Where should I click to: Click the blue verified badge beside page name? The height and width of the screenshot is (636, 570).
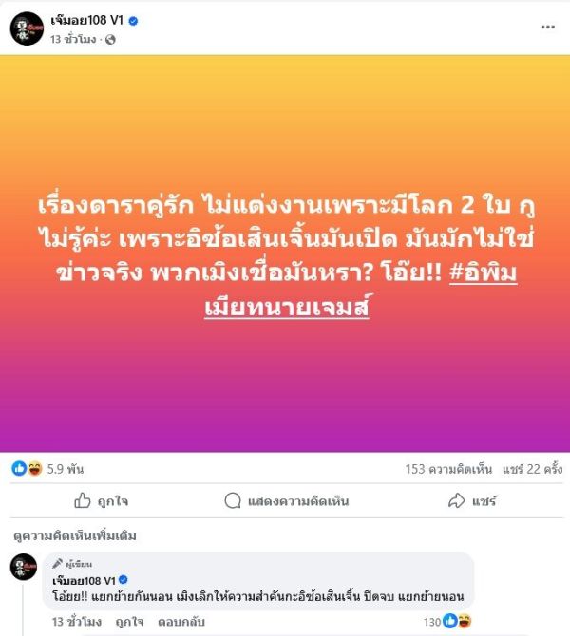point(133,21)
